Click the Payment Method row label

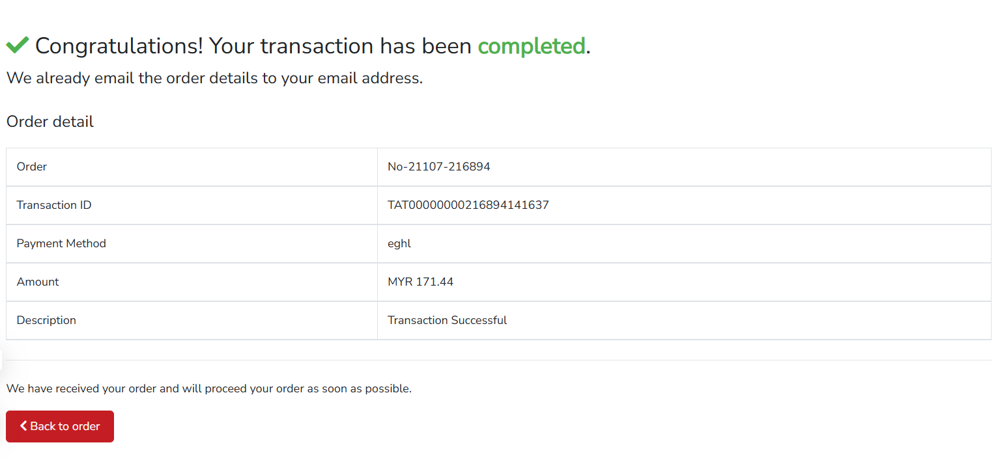(61, 243)
